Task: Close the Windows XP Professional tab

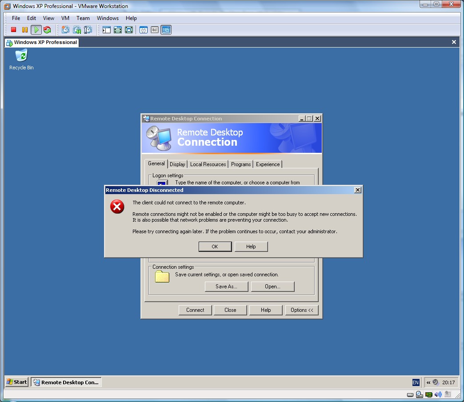Action: click(454, 42)
